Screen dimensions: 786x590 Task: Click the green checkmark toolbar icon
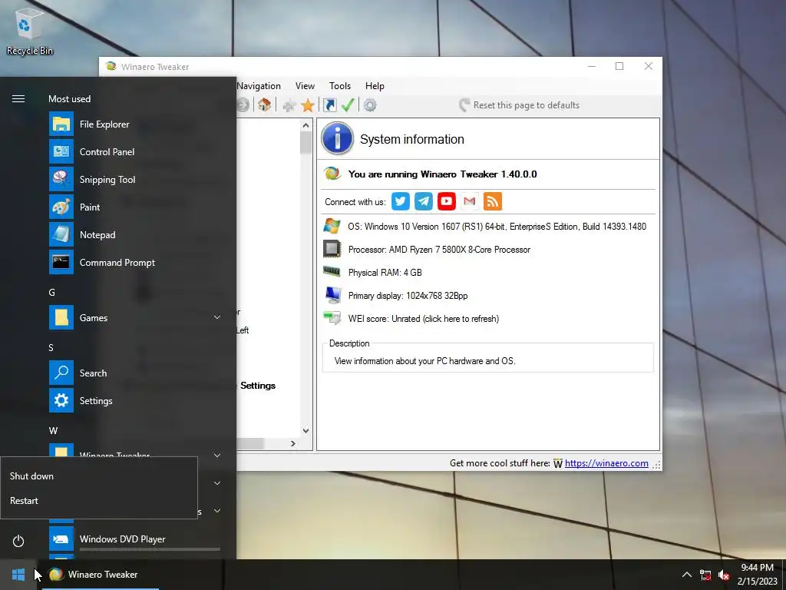[x=348, y=104]
